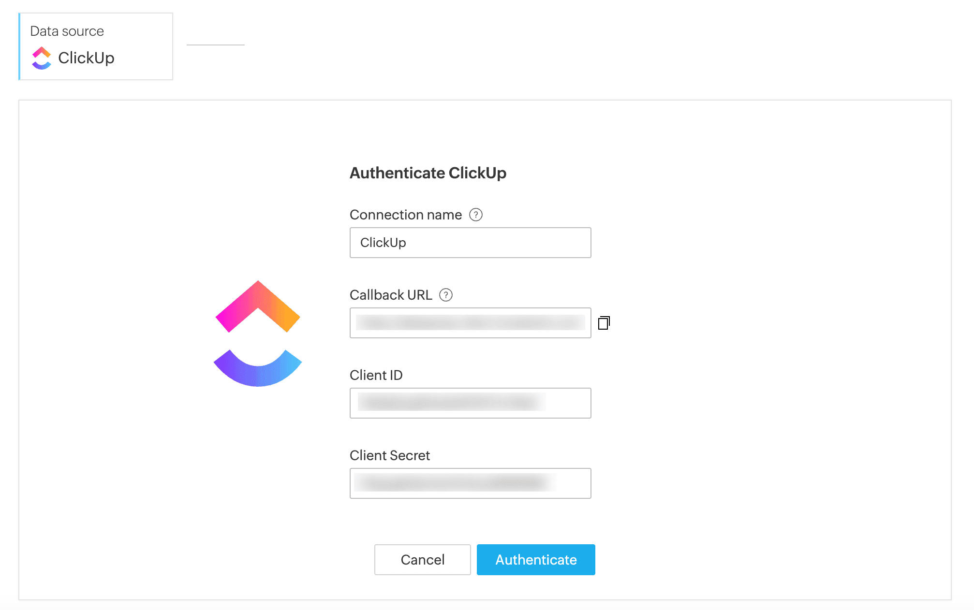The height and width of the screenshot is (610, 974).
Task: Focus the Connection name input field
Action: [470, 243]
